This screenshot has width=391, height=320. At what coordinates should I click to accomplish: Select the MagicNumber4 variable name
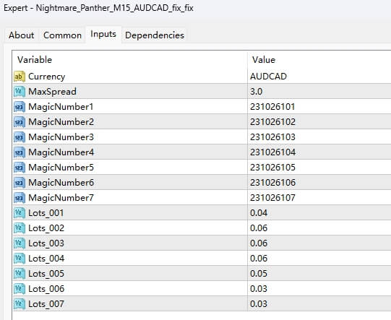(x=61, y=152)
